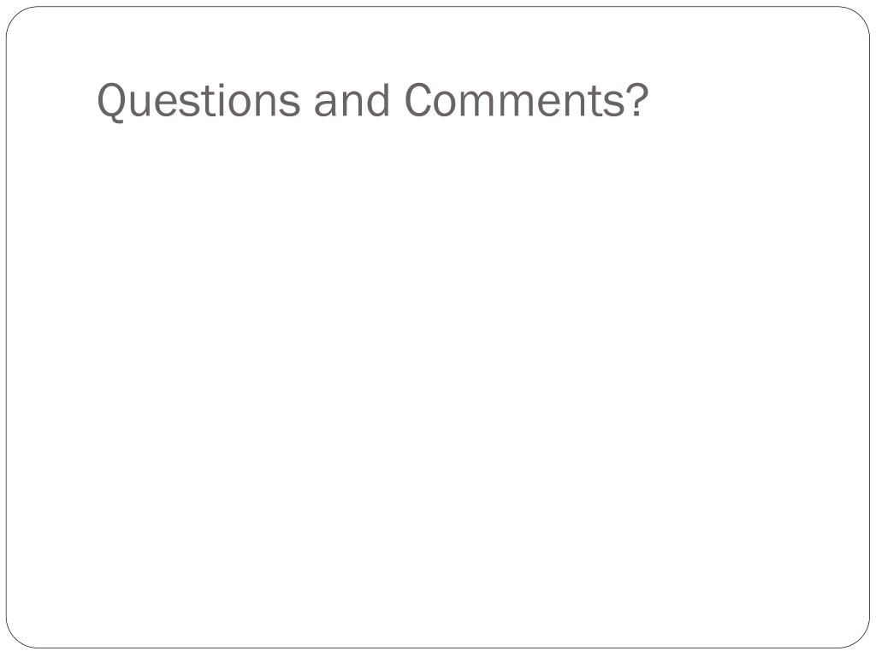Image resolution: width=876 pixels, height=657 pixels.
Task: Select the word "Questions" in the title
Action: coord(198,101)
